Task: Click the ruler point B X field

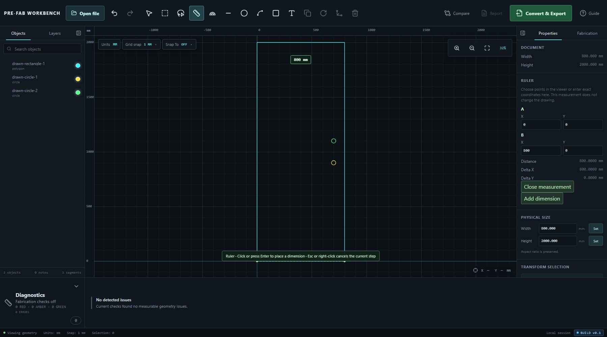Action: [x=541, y=151]
